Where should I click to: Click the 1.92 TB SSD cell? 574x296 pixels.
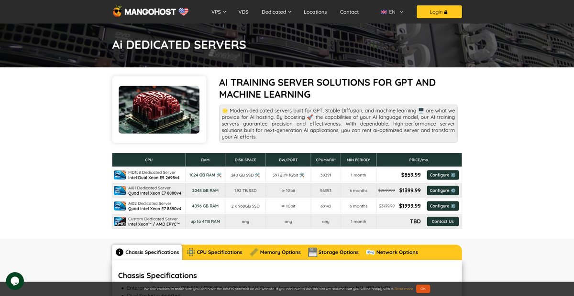coord(245,190)
